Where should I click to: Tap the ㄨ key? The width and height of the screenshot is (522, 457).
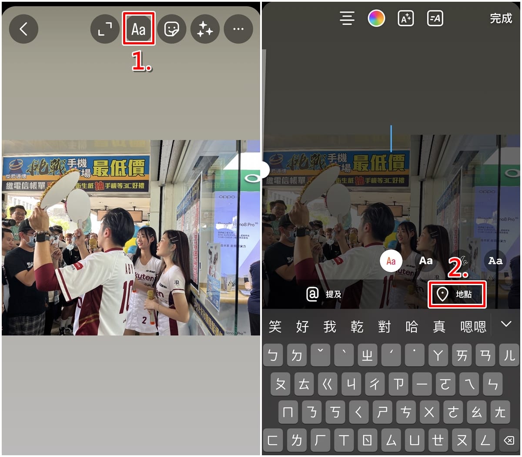(429, 412)
